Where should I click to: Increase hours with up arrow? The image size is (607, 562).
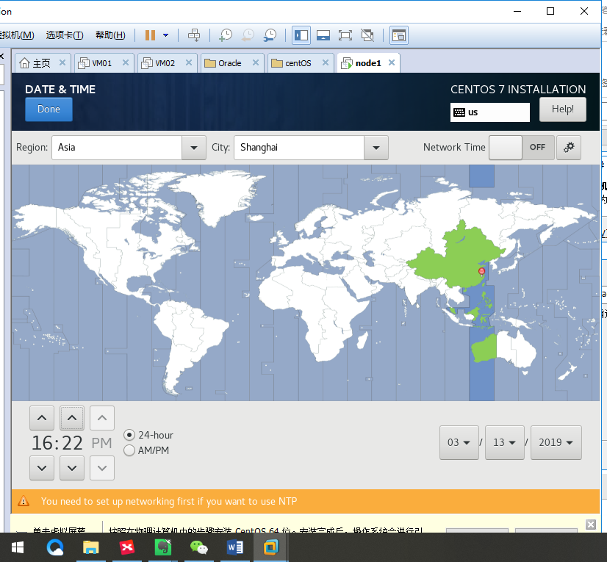42,418
